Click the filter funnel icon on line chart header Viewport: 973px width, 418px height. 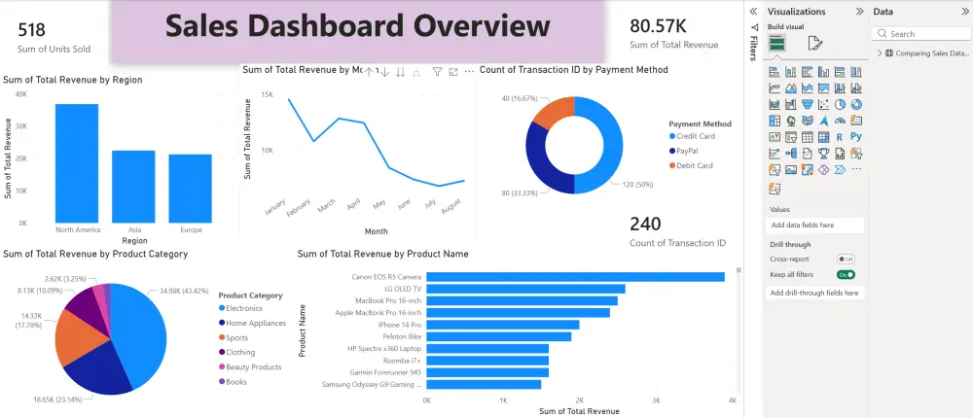tap(437, 73)
